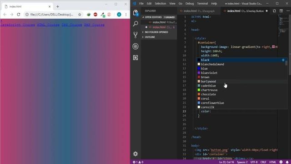The image size is (291, 164).
Task: Open the Explorer view in activity bar
Action: (135, 13)
